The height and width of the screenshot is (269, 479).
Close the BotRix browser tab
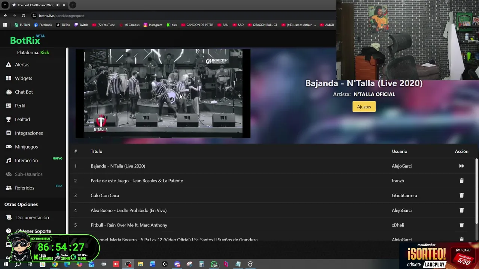point(64,5)
